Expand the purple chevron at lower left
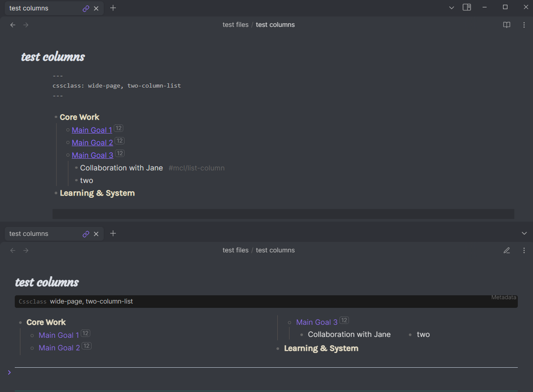 [x=9, y=372]
